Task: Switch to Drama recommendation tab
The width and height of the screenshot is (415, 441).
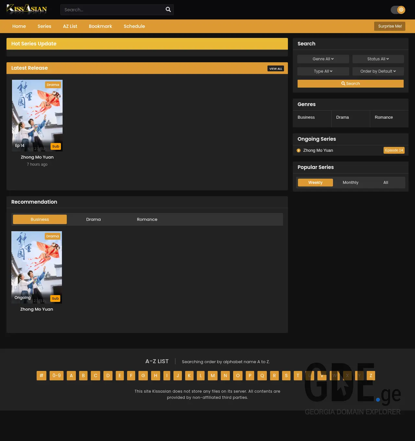Action: pyautogui.click(x=93, y=220)
